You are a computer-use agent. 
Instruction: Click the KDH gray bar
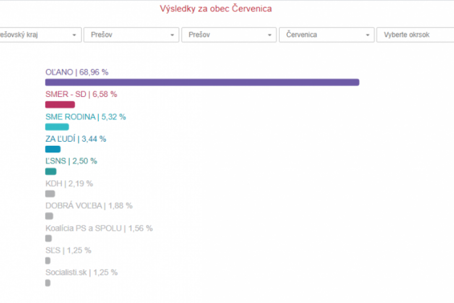click(x=50, y=194)
